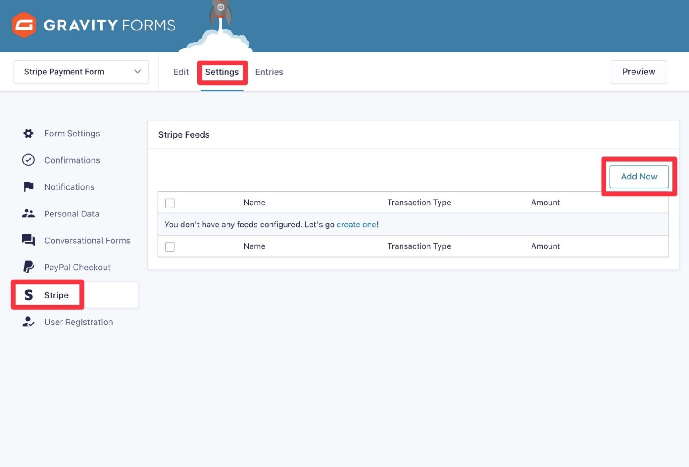Tick the select-all checkbox in table header
Viewport: 689px width, 467px height.
tap(170, 203)
